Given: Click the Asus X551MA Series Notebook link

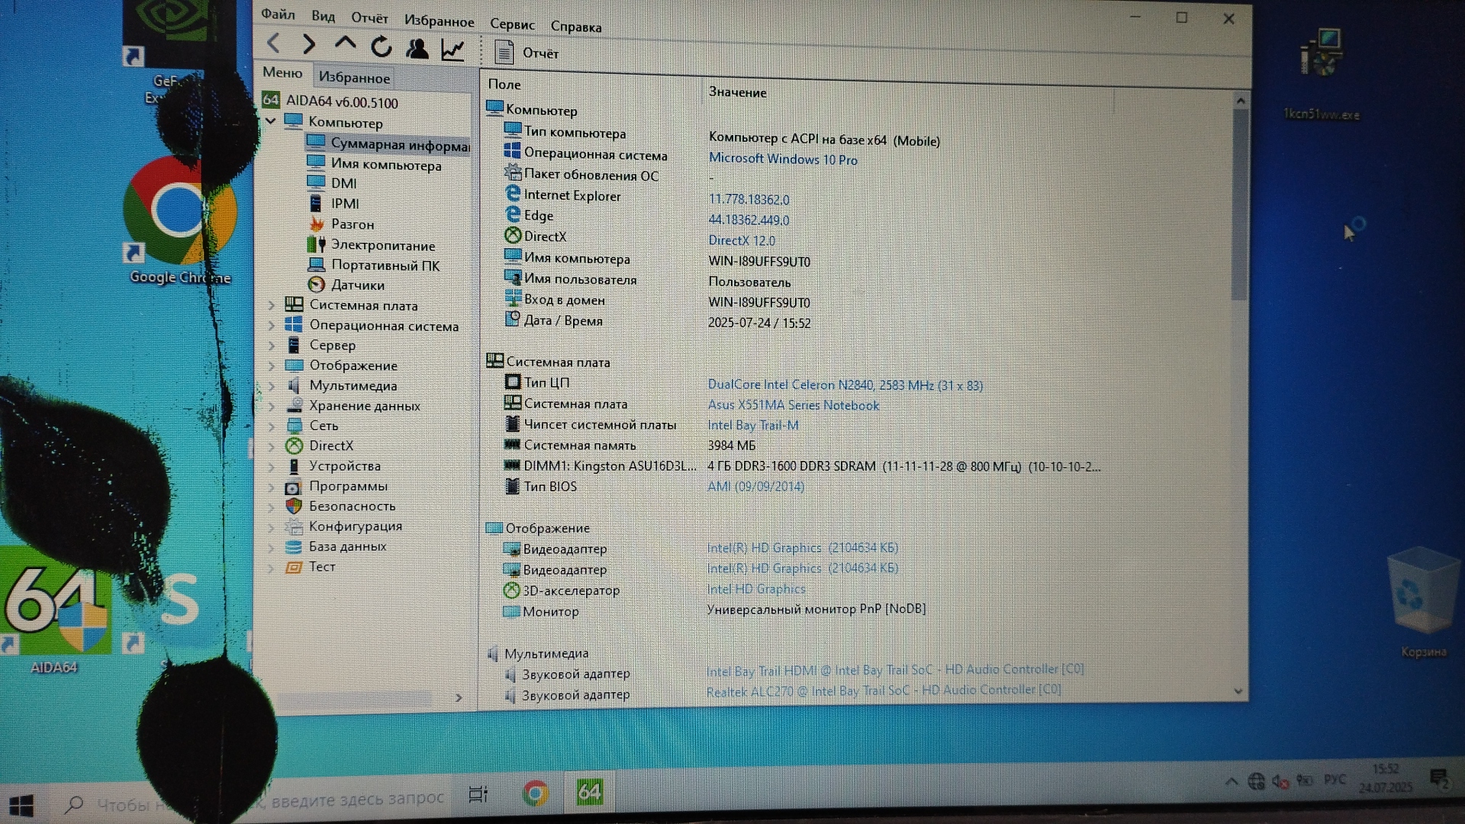Looking at the screenshot, I should 793,405.
